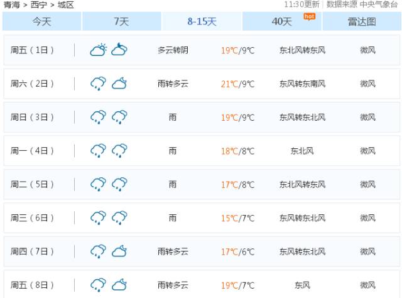Select the 周五（1日）date label

click(x=32, y=50)
